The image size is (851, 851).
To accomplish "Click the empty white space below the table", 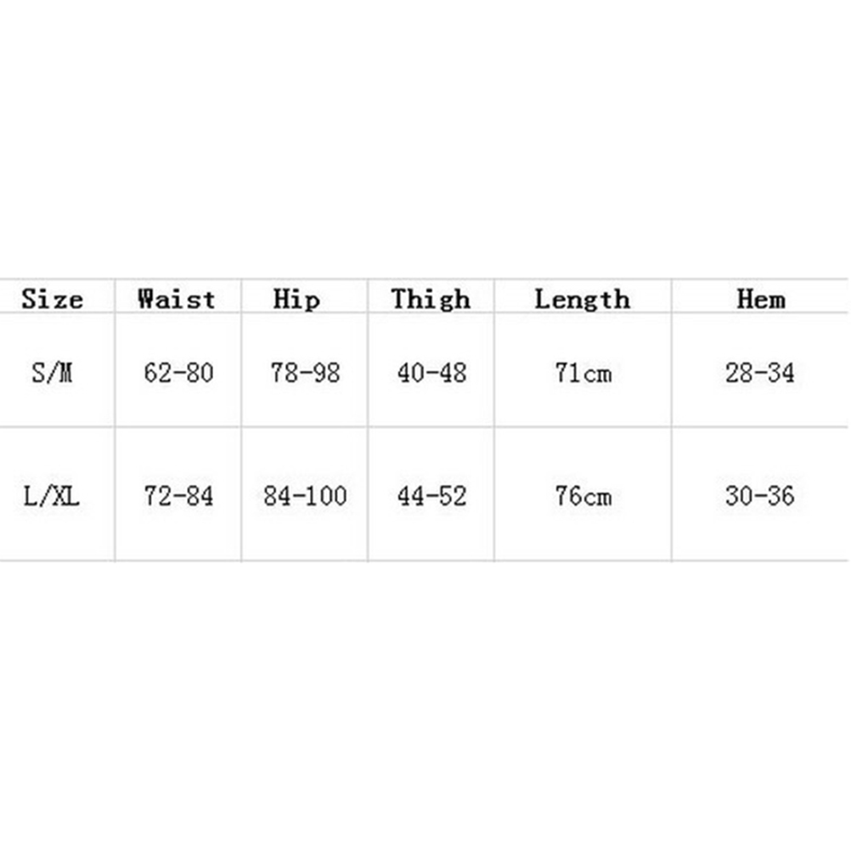I will [x=425, y=705].
